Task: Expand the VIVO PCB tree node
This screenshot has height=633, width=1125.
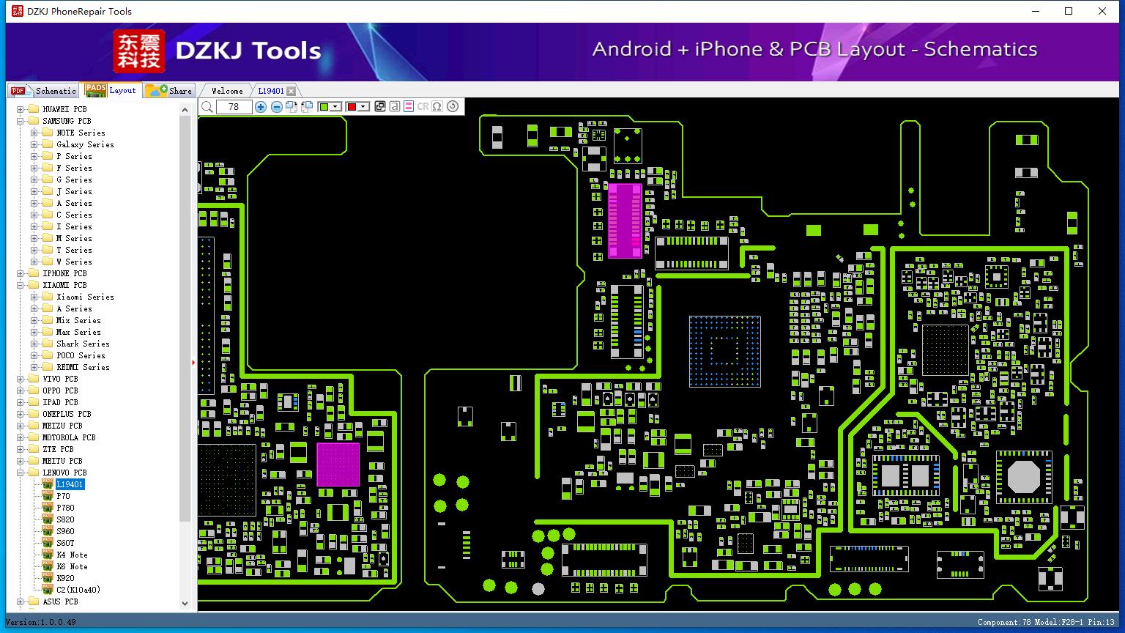Action: (21, 379)
